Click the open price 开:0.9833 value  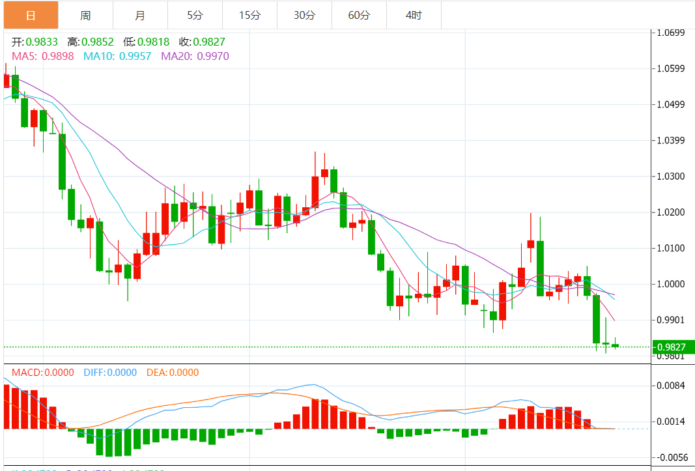click(35, 42)
